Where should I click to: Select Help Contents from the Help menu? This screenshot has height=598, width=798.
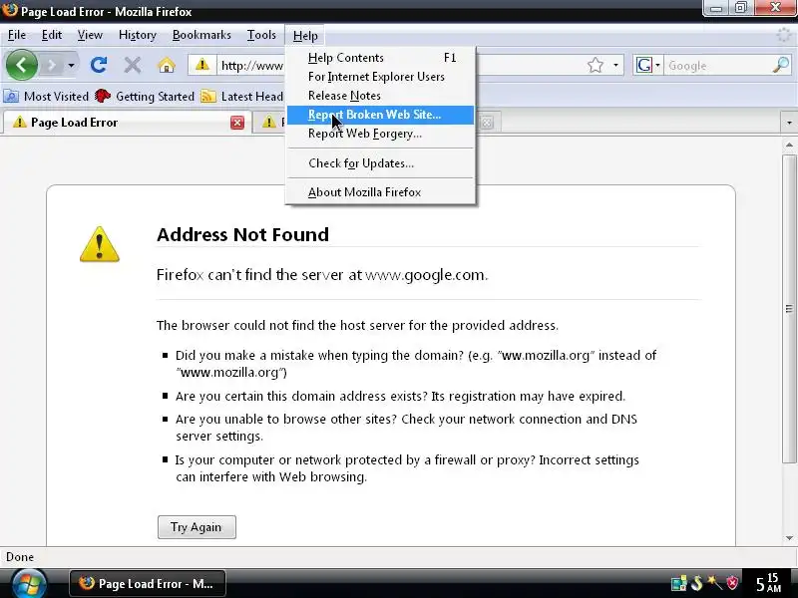point(381,58)
